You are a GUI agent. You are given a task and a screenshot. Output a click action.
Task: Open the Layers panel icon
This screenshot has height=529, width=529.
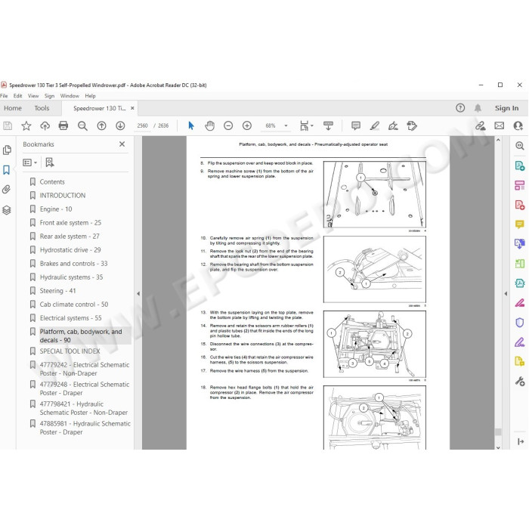[x=6, y=210]
